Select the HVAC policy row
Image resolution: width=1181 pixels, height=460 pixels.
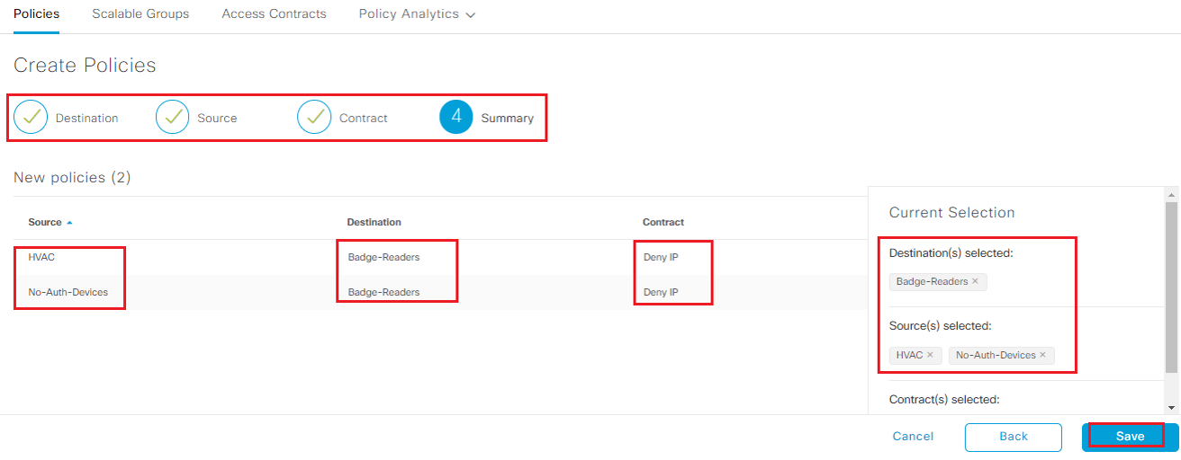pyautogui.click(x=440, y=257)
